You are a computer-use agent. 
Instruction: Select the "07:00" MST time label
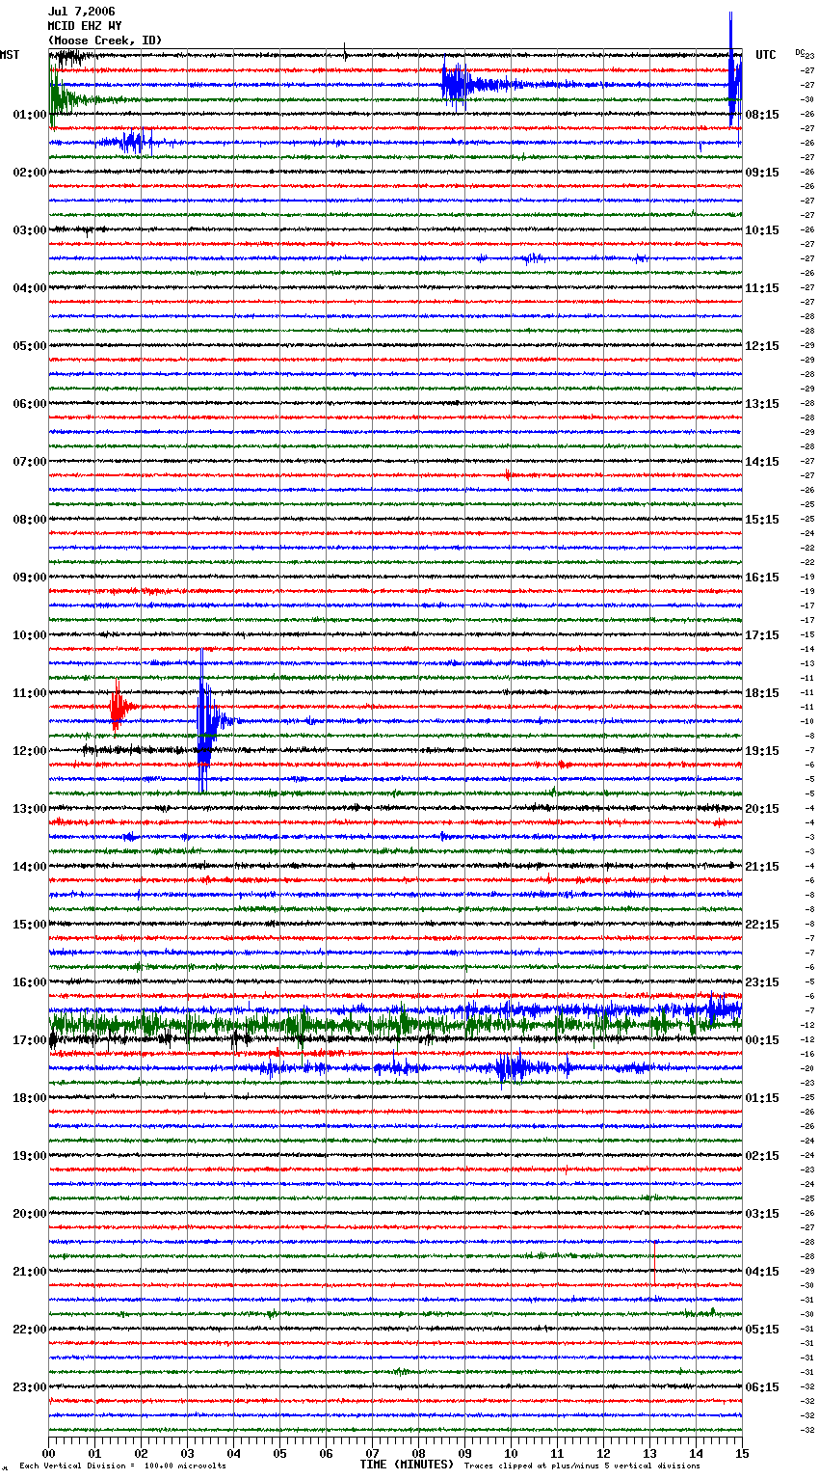[x=30, y=462]
